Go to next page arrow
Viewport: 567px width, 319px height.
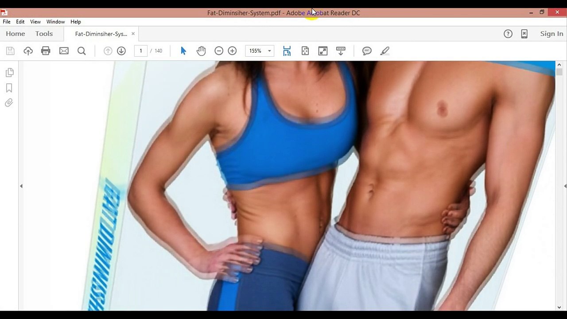(x=121, y=51)
